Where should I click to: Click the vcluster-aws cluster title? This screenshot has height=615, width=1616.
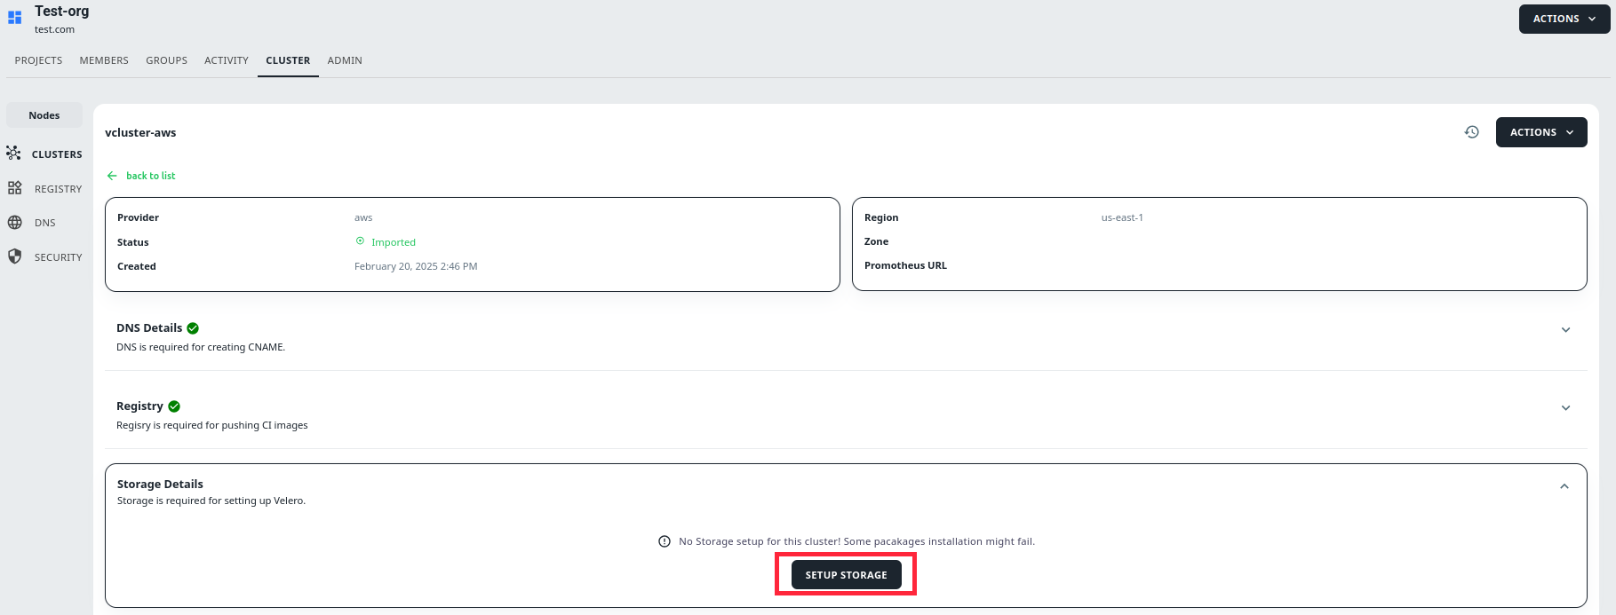140,132
